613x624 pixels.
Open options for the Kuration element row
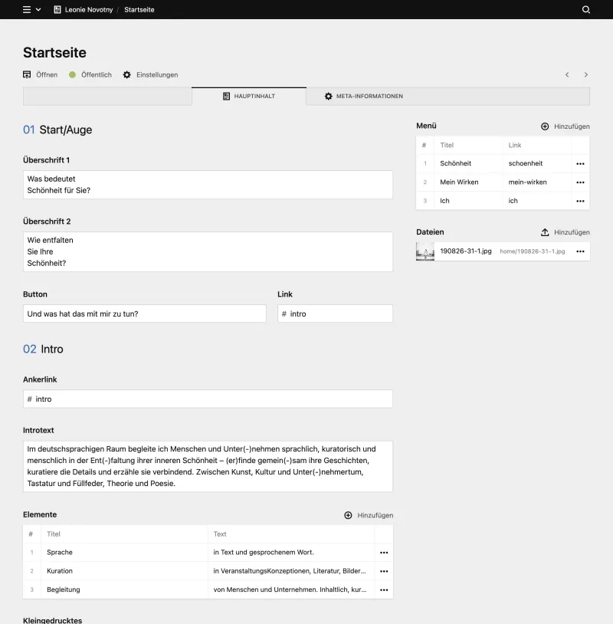[x=382, y=571]
